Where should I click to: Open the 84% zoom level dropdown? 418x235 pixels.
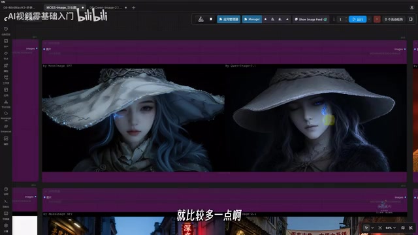tap(391, 228)
